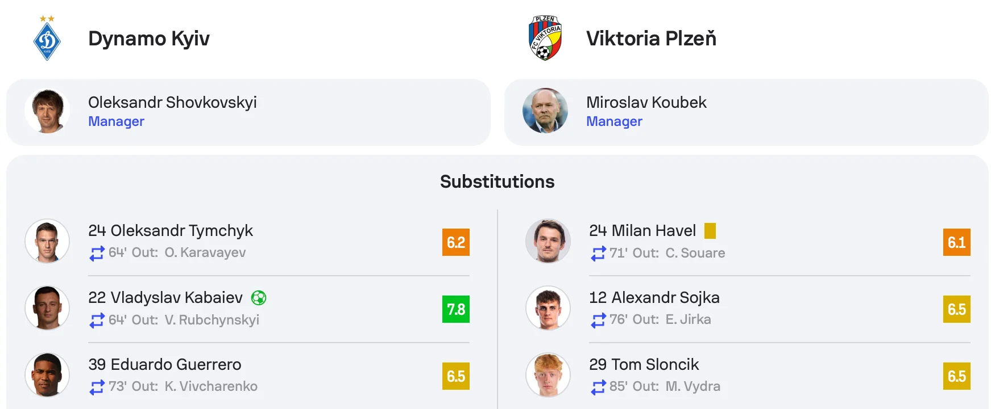Click the yellow card icon next to Milan Havel
Image resolution: width=991 pixels, height=409 pixels.
click(x=710, y=231)
